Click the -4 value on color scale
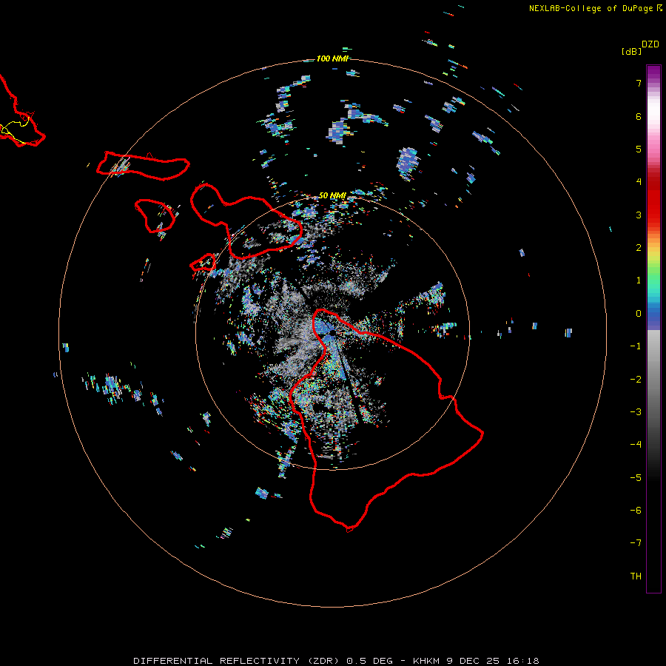The height and width of the screenshot is (666, 666). [636, 445]
